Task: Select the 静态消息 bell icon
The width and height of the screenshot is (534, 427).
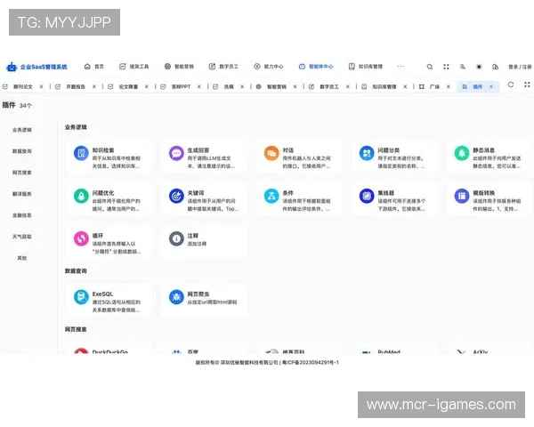Action: [x=460, y=153]
